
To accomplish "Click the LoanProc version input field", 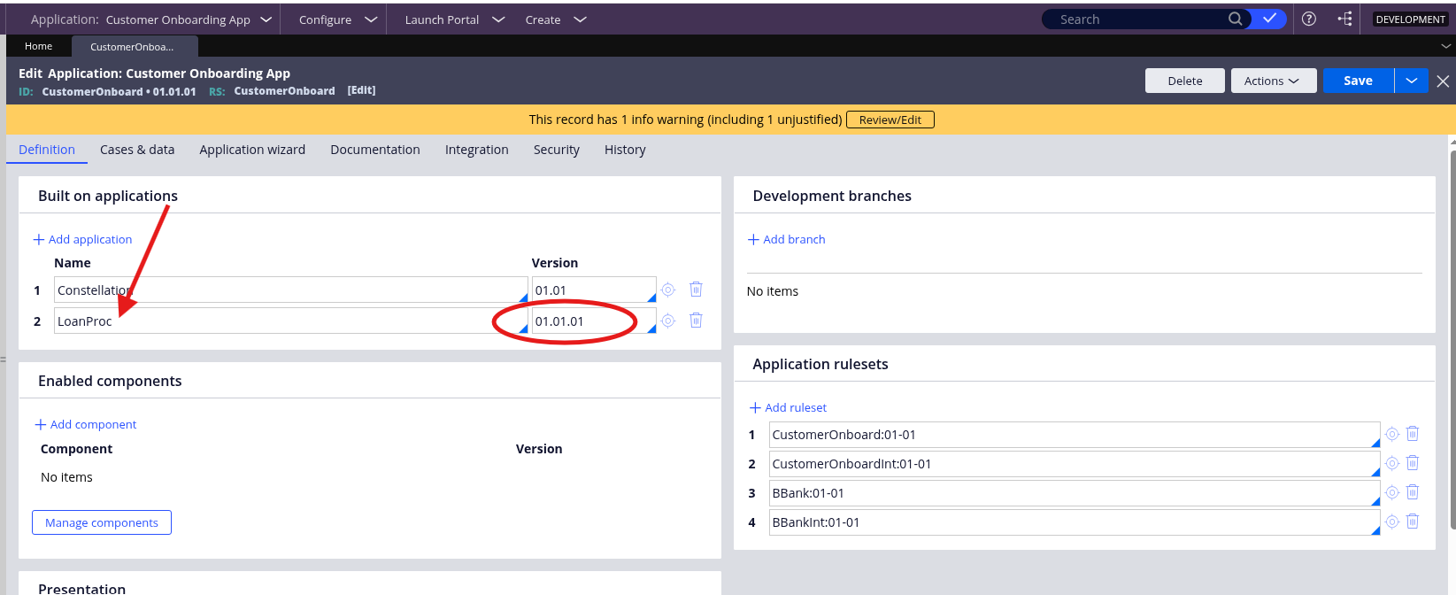I will click(x=588, y=321).
